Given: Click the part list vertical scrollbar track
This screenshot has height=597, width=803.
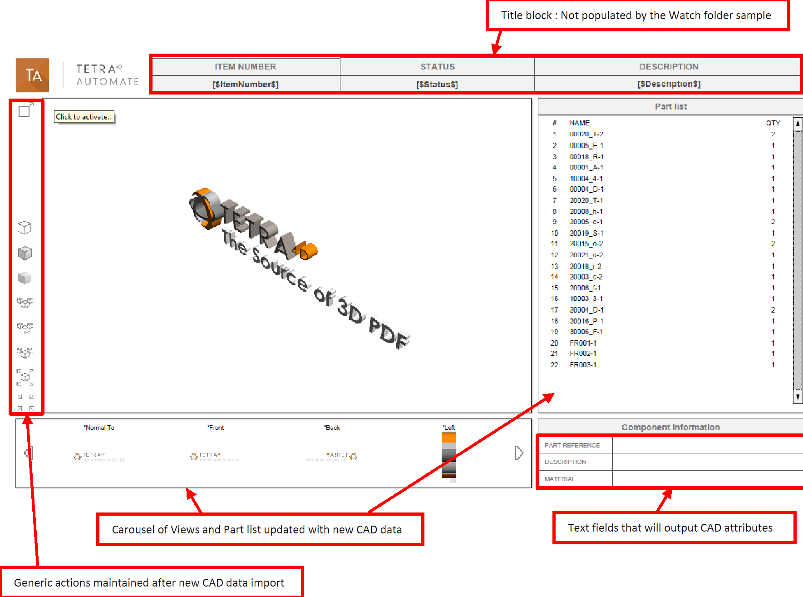Looking at the screenshot, I should (x=798, y=260).
